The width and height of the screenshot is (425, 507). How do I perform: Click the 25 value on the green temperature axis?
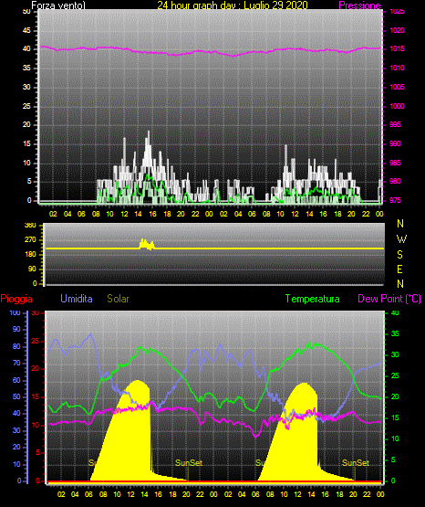[x=395, y=375]
